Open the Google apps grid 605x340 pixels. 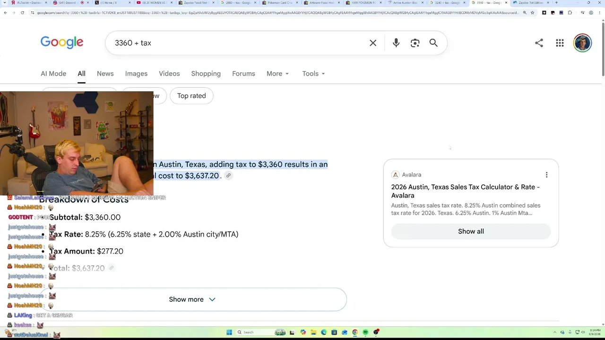pyautogui.click(x=560, y=43)
